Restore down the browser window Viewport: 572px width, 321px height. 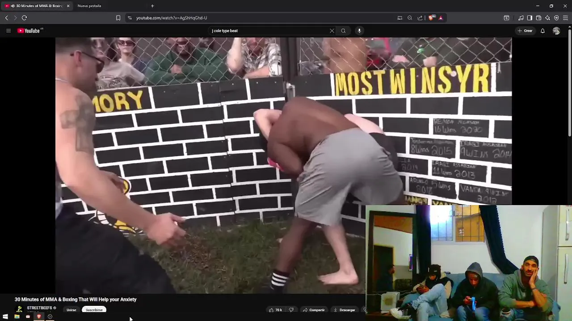tap(551, 6)
